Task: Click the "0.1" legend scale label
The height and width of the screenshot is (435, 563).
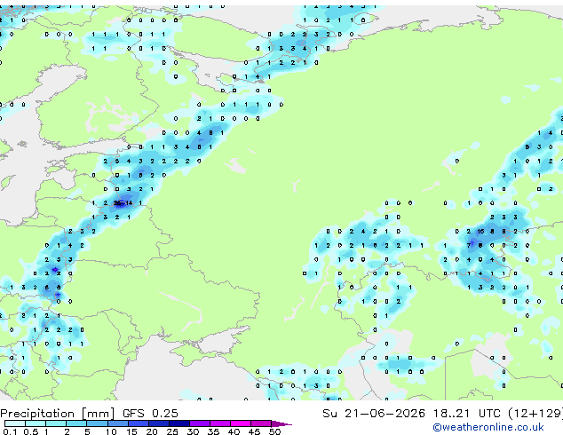Action: click(x=10, y=431)
